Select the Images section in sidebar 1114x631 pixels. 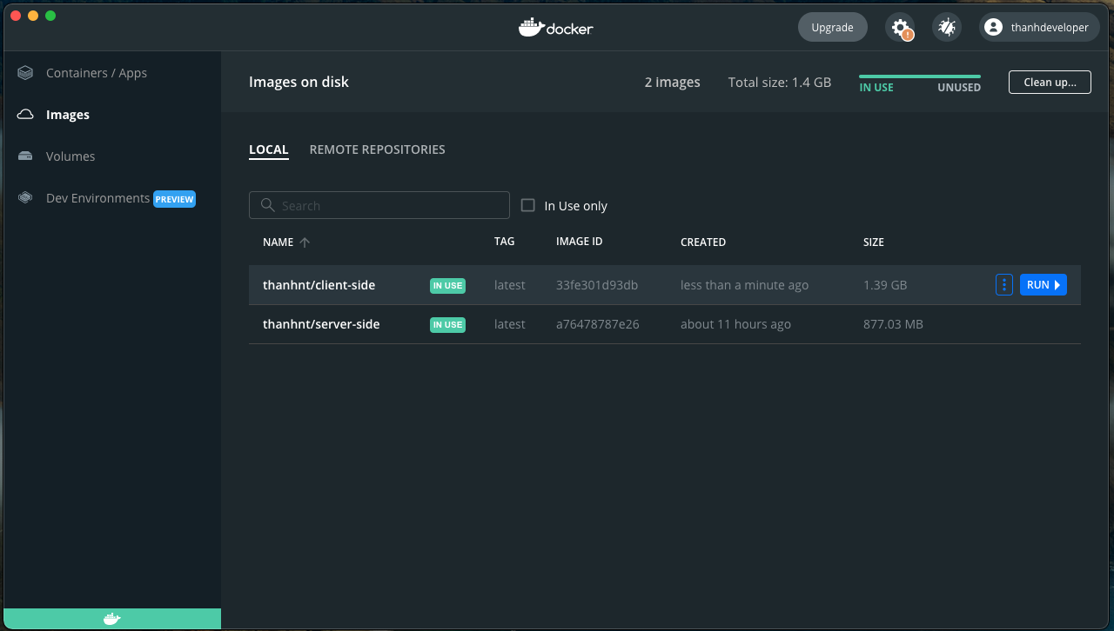pos(67,114)
